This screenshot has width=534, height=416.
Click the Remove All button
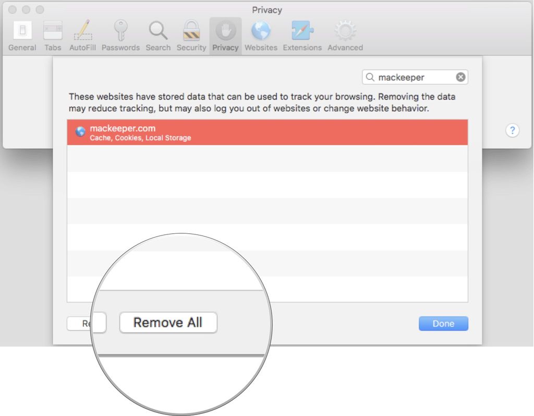pos(168,323)
